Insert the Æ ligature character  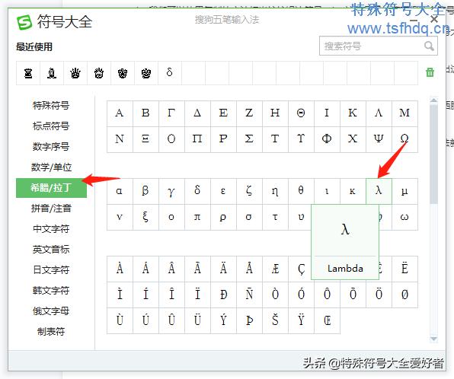pyautogui.click(x=275, y=269)
